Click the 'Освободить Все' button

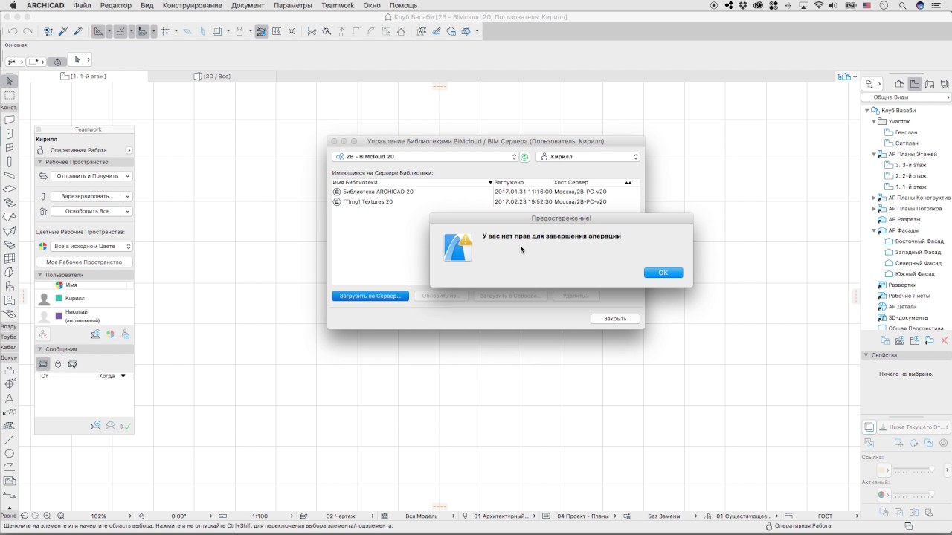click(x=87, y=211)
